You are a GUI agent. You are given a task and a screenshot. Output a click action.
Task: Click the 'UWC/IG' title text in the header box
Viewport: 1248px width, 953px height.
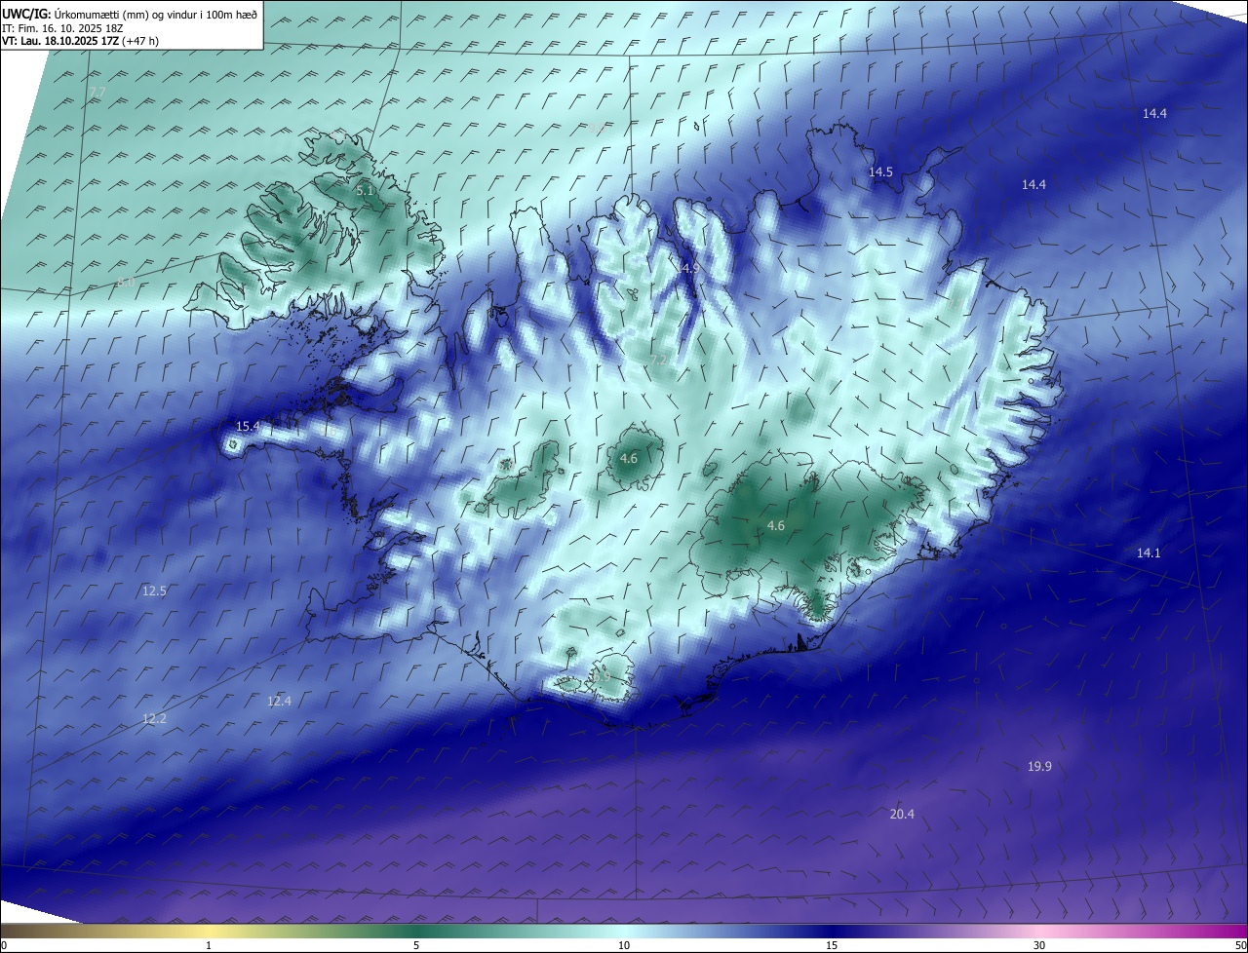pos(25,14)
